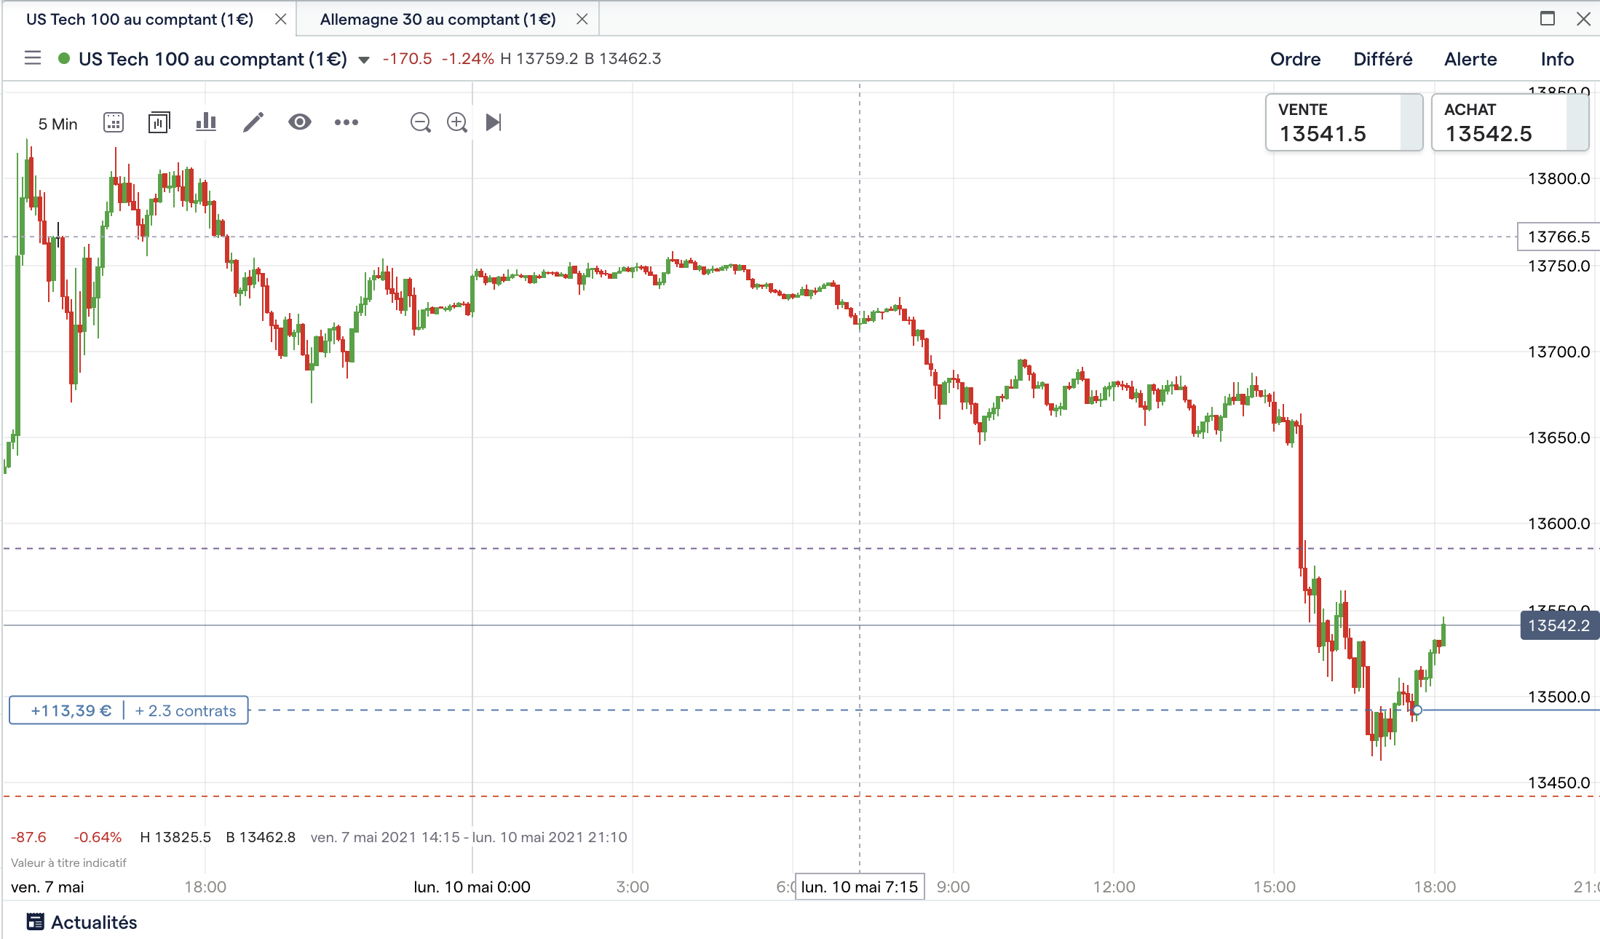
Task: Click the chart comparison overlay icon
Action: (159, 122)
